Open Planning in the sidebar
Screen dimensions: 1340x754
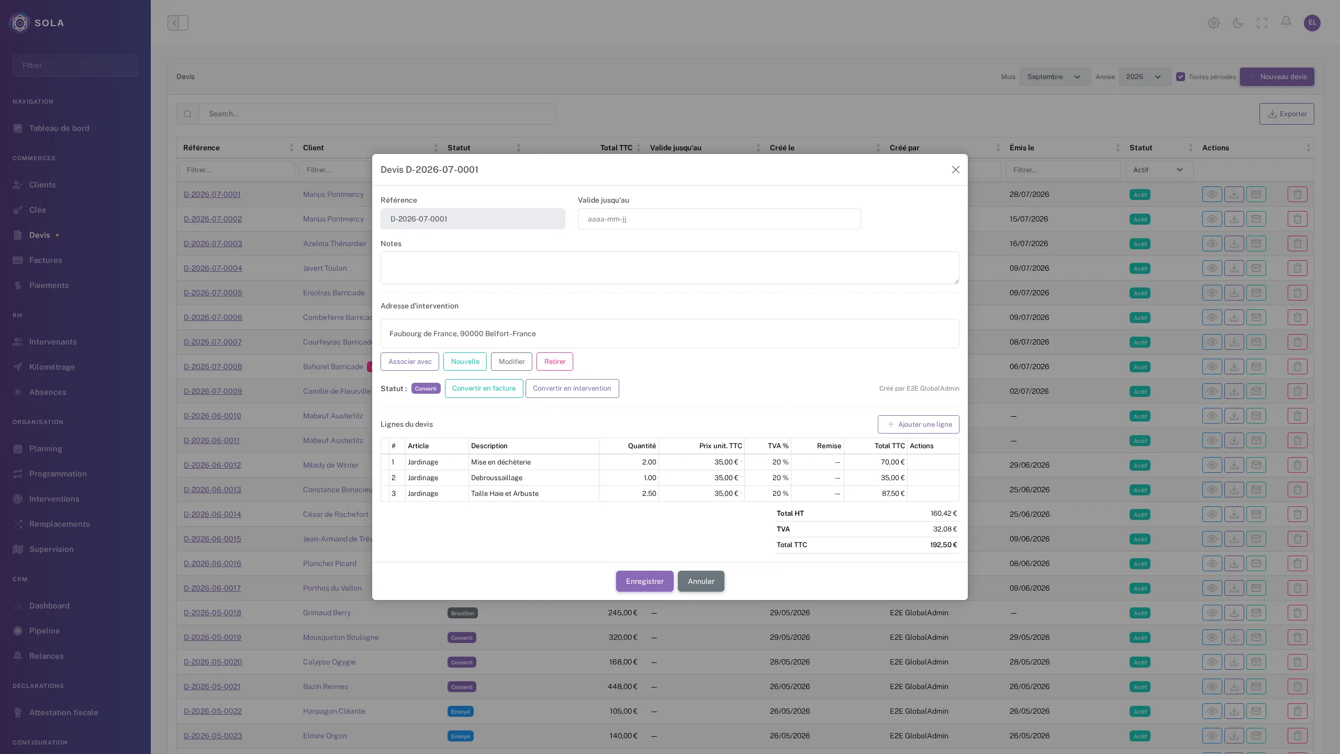tap(46, 449)
